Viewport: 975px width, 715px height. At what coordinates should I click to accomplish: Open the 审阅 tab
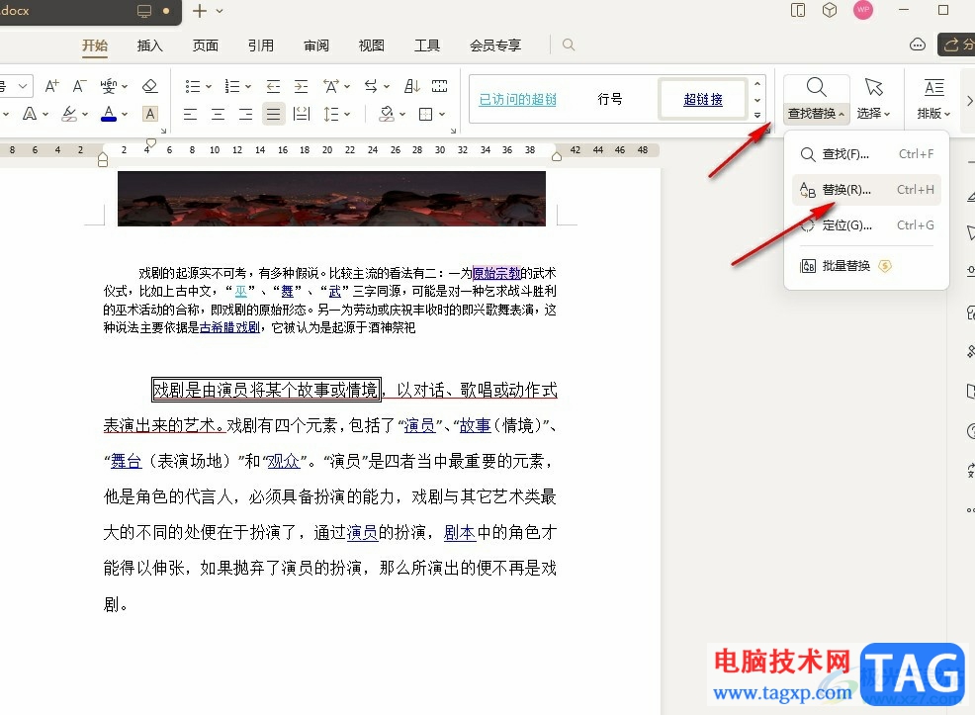click(316, 45)
